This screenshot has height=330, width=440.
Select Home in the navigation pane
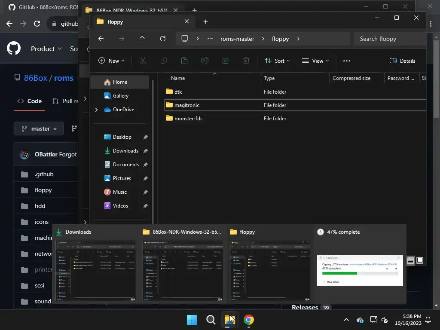click(120, 82)
